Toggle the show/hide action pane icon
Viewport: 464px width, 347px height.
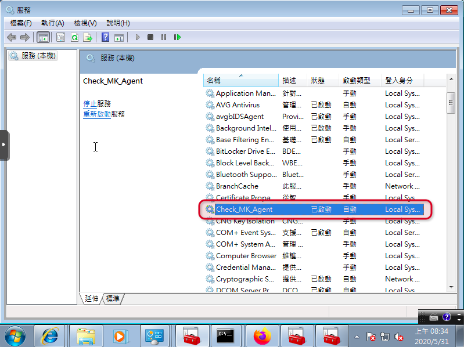[119, 37]
